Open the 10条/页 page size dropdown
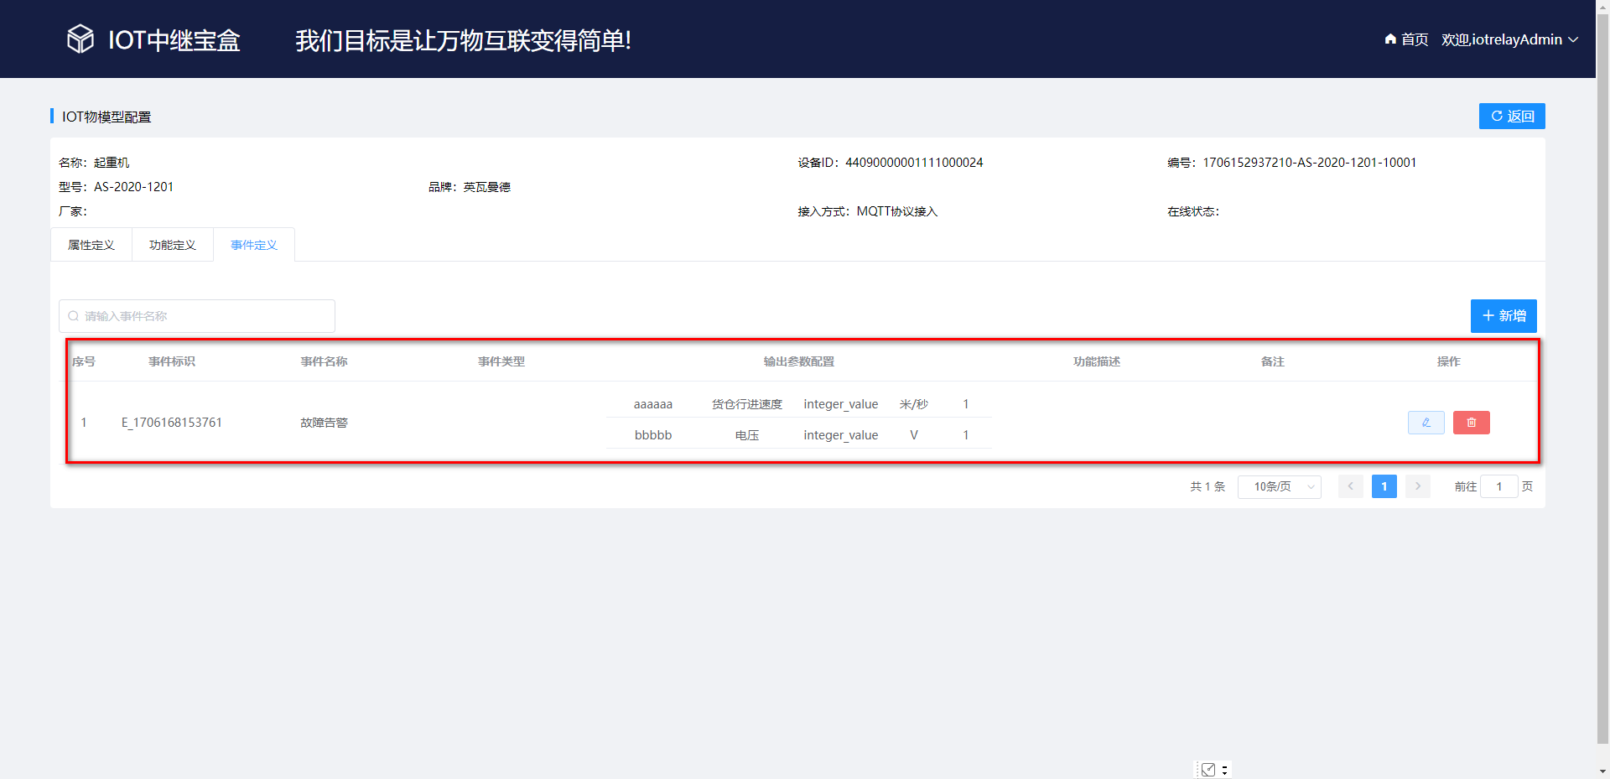The width and height of the screenshot is (1610, 779). 1279,486
